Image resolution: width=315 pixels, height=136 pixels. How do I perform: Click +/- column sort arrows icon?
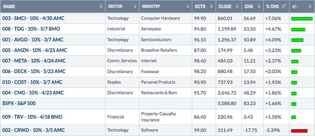coord(310,6)
